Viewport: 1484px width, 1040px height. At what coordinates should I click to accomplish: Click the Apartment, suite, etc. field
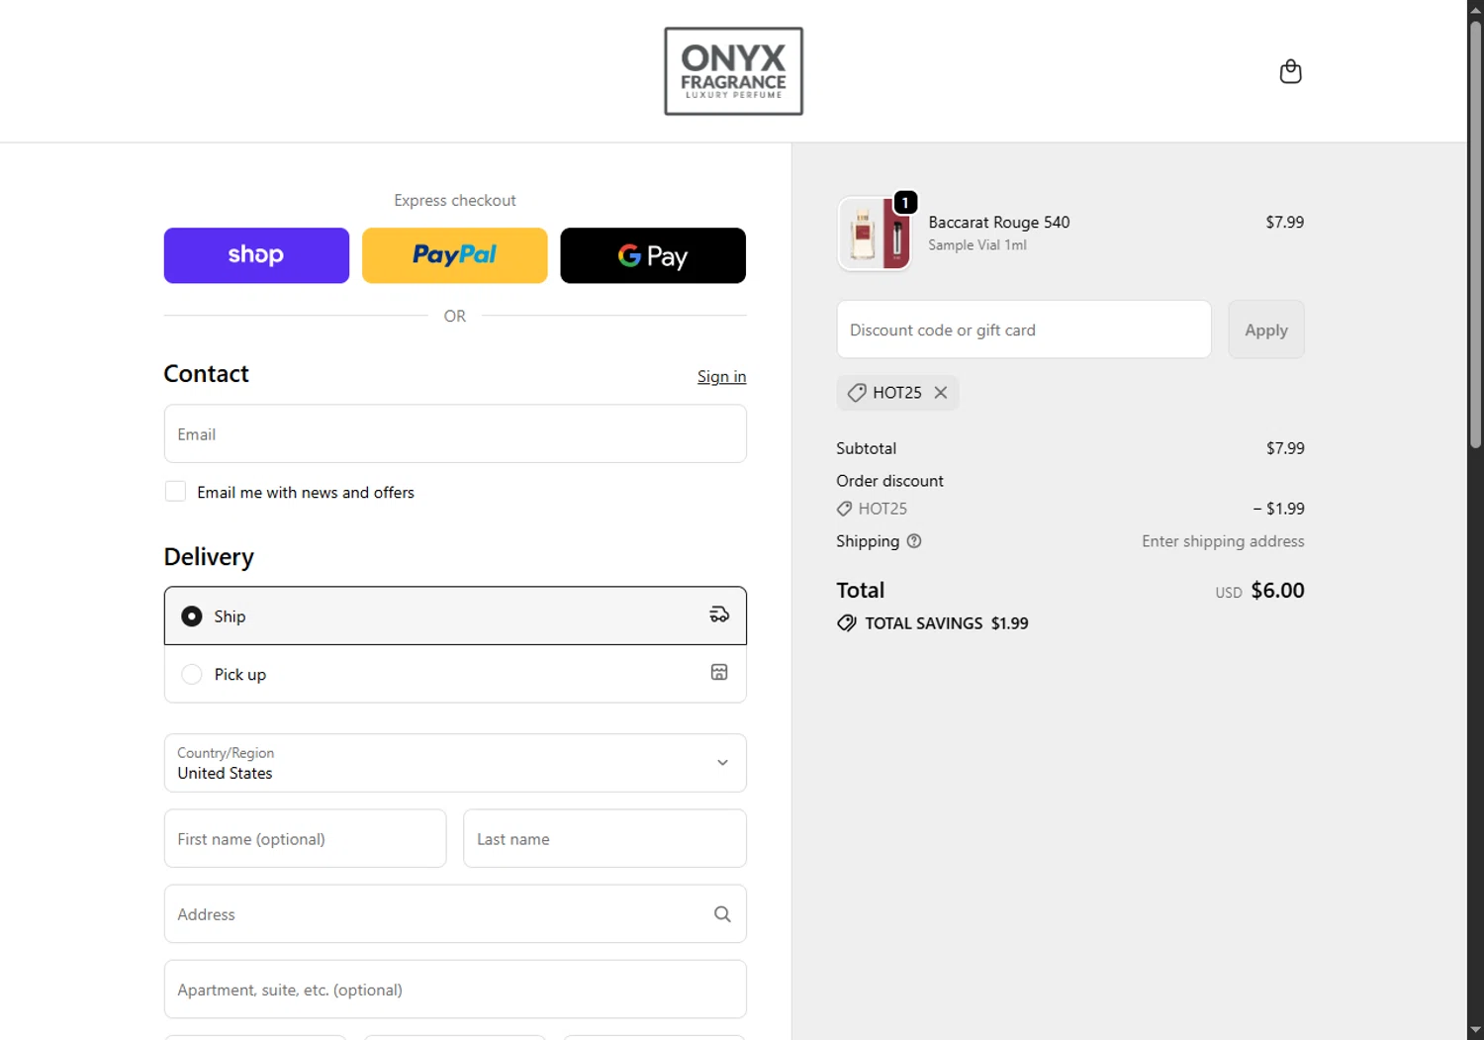click(x=455, y=990)
